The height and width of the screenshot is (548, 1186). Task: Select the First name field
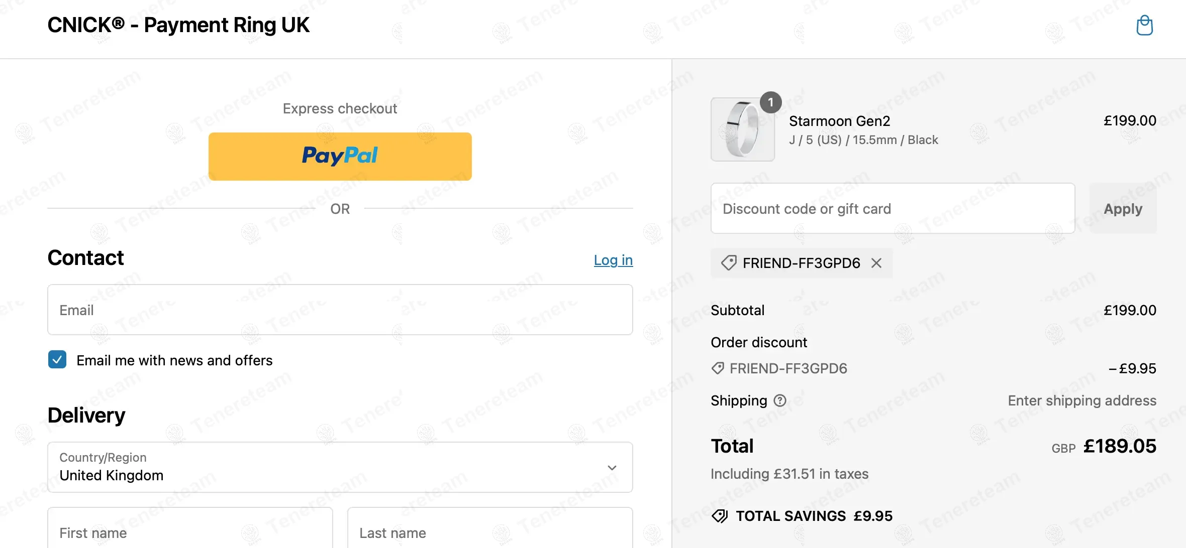point(190,531)
